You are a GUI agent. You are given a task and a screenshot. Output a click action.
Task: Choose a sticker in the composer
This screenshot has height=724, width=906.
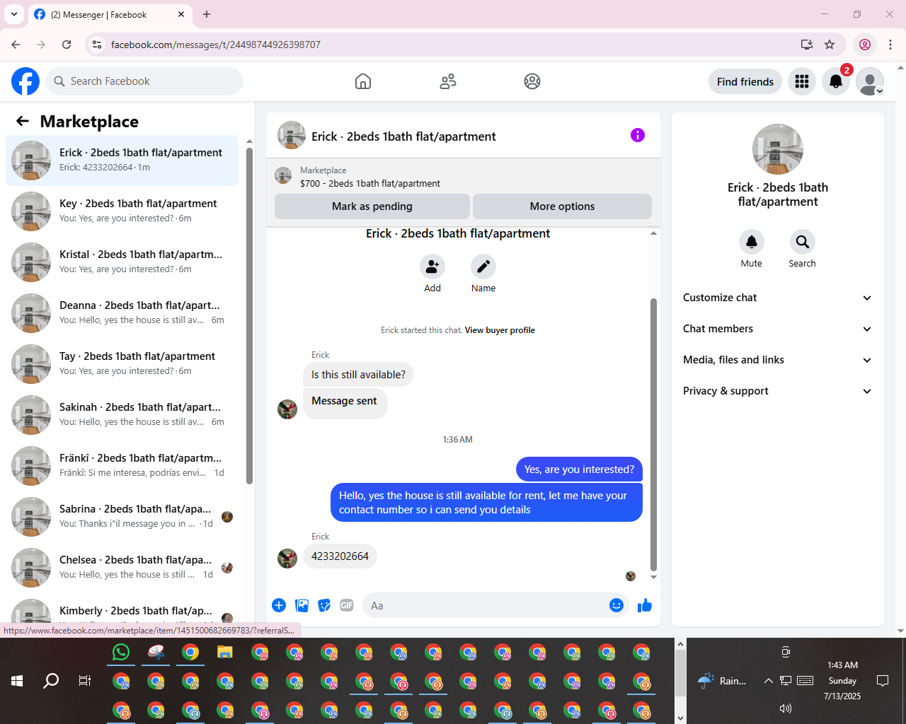[x=324, y=605]
